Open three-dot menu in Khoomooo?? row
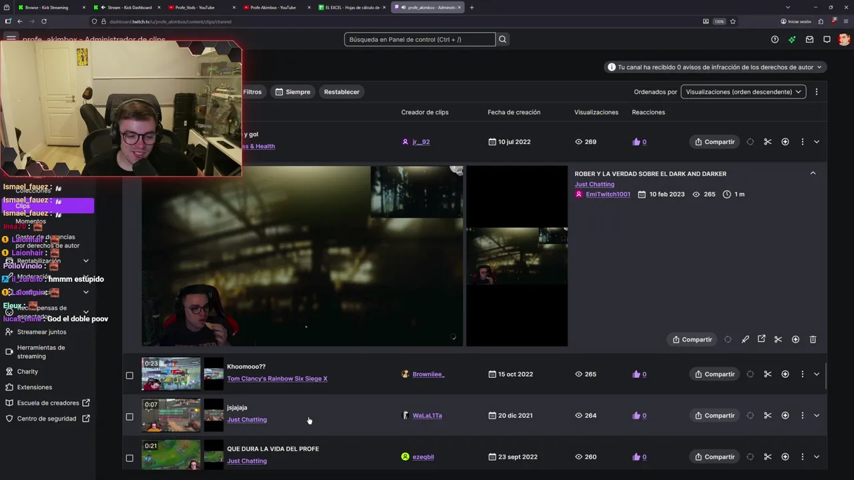Viewport: 854px width, 480px height. pyautogui.click(x=802, y=374)
